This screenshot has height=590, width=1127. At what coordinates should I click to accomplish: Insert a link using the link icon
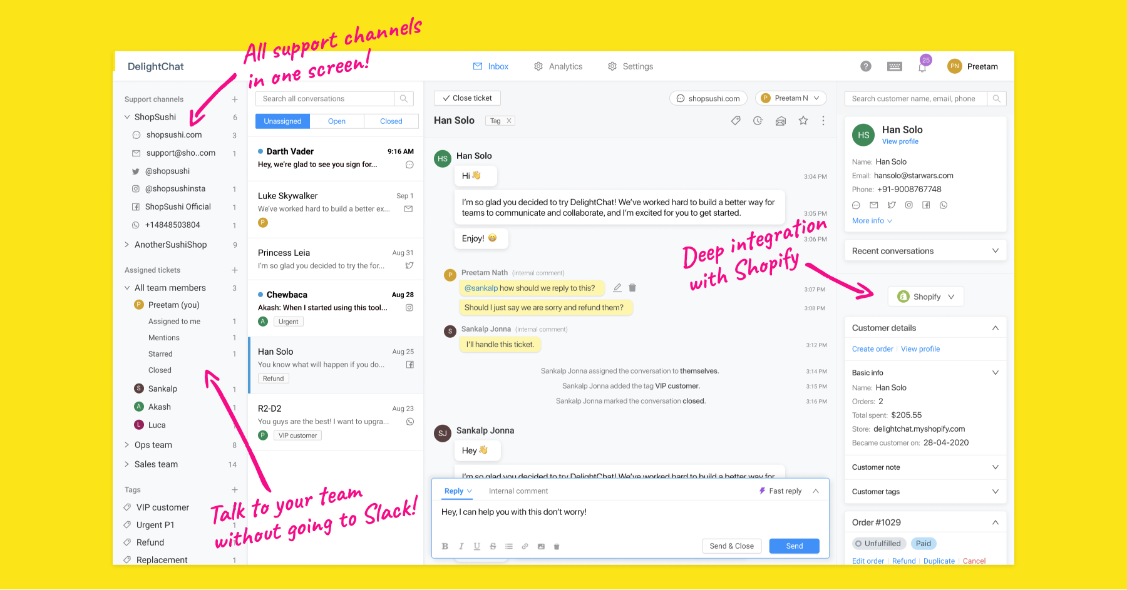coord(525,546)
